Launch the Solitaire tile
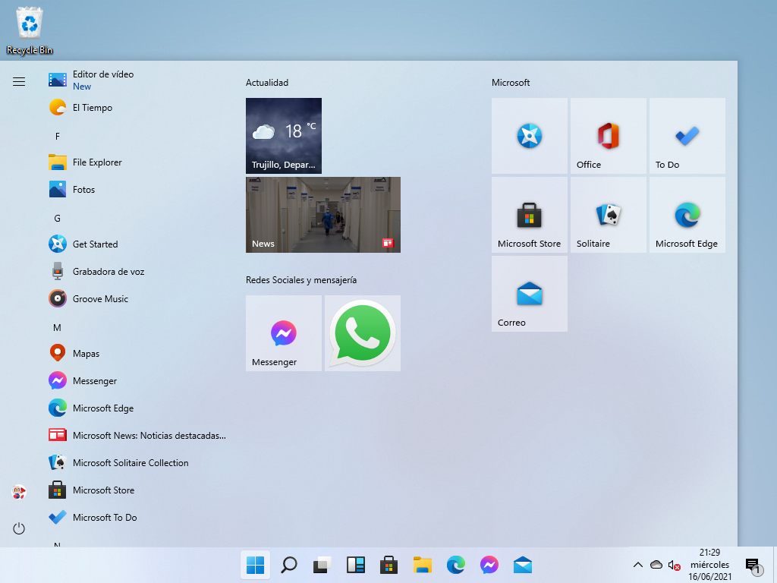This screenshot has width=777, height=583. coord(609,215)
